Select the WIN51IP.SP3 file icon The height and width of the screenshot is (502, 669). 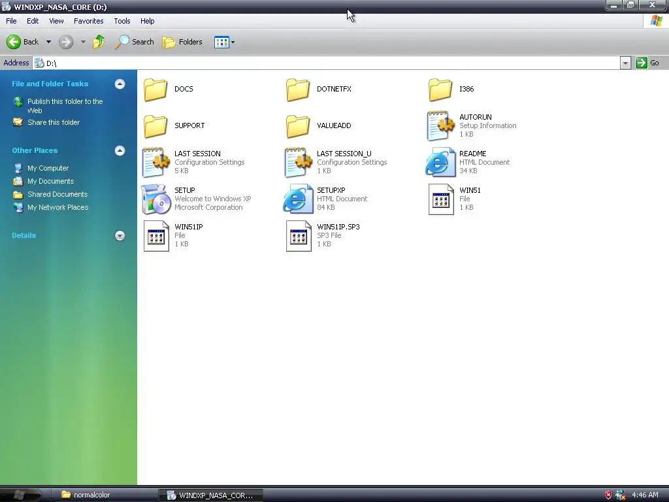[299, 235]
